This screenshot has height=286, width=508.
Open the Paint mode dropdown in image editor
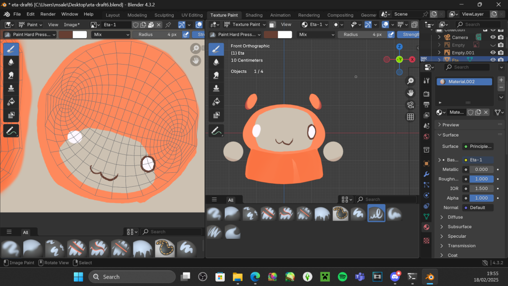click(x=31, y=25)
